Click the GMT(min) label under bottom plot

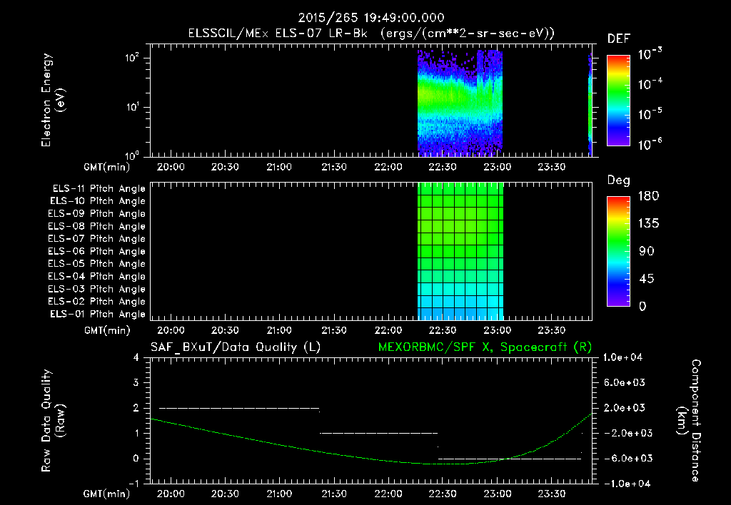107,494
